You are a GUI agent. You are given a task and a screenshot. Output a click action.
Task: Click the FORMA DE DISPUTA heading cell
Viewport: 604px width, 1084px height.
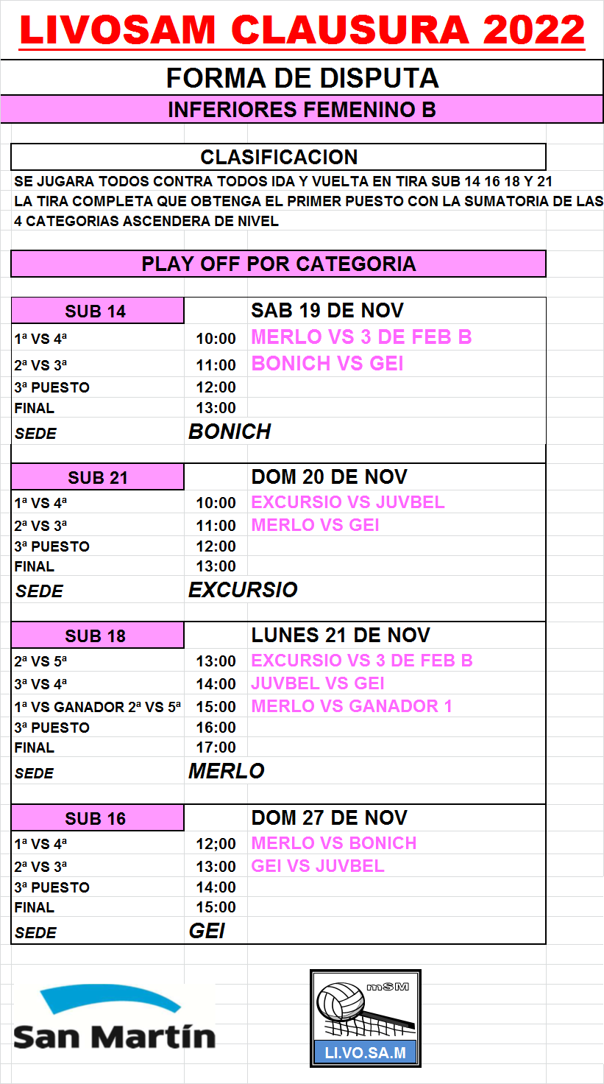pos(302,78)
